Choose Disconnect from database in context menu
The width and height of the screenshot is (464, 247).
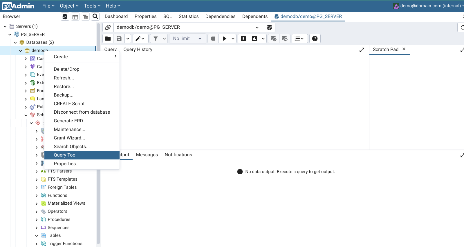82,112
